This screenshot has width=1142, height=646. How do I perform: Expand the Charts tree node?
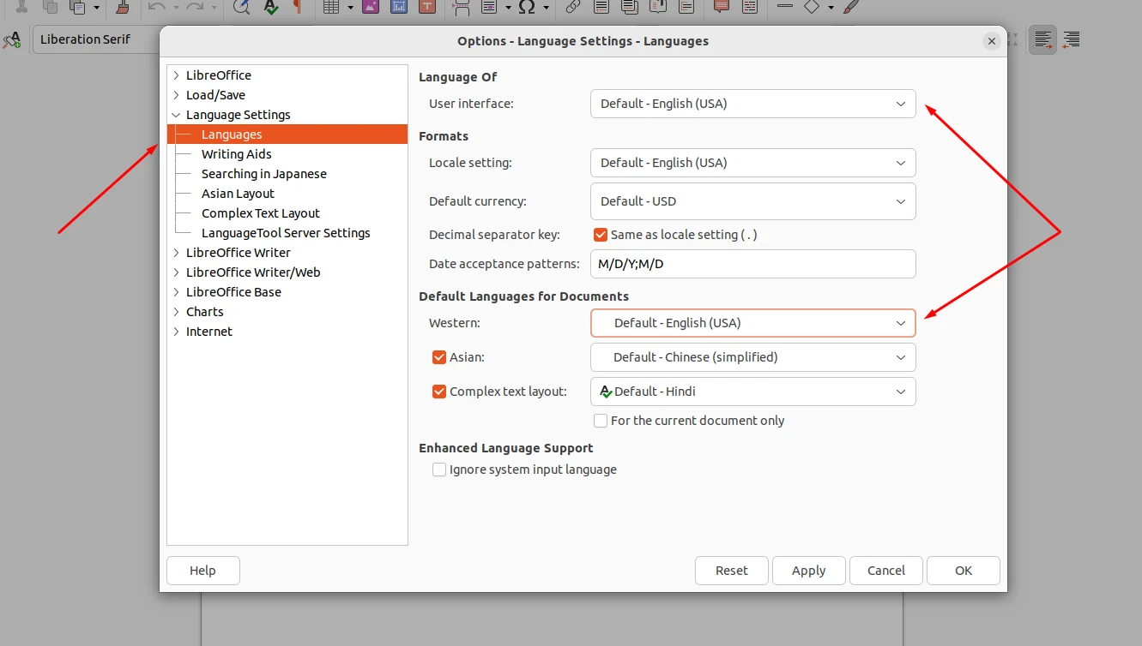click(177, 312)
